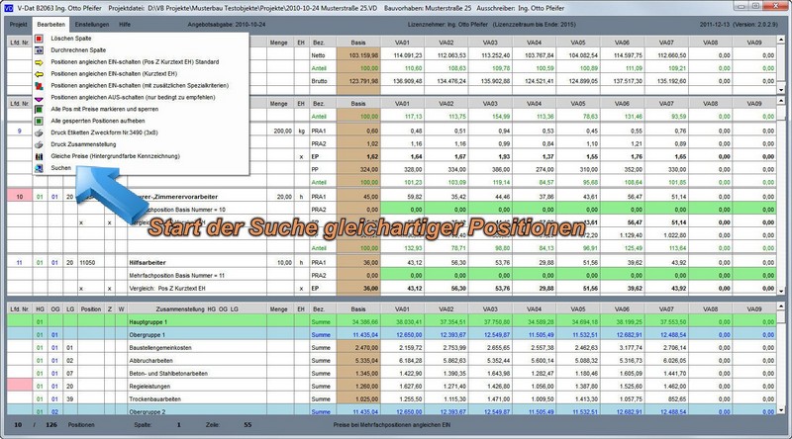The image size is (792, 439).
Task: Click yellow right-arrow icon for Standard angleichen
Action: [39, 60]
